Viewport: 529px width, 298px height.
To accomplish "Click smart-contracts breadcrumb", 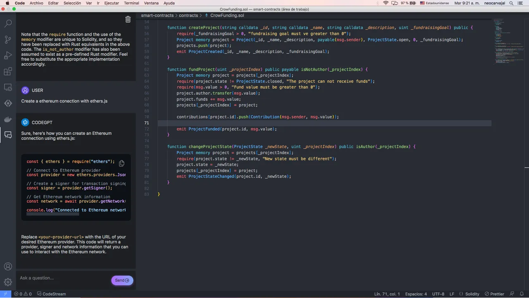I will click(158, 15).
